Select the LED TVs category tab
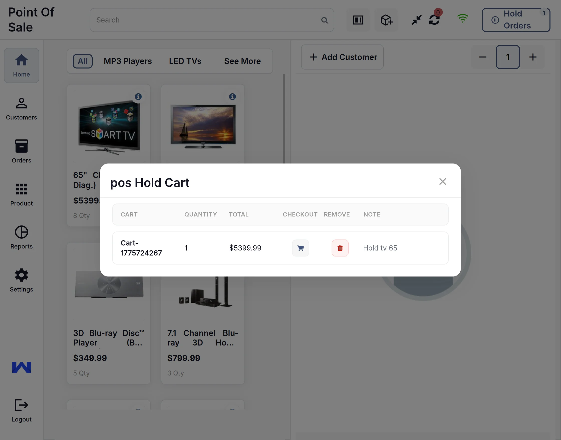This screenshot has height=440, width=561. 185,61
